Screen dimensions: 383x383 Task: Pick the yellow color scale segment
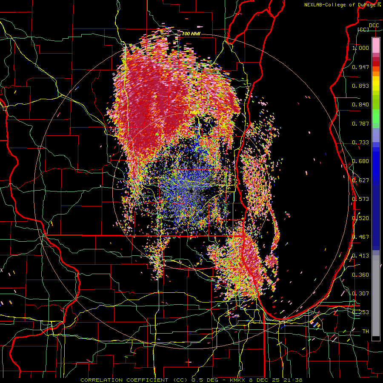[x=376, y=83]
